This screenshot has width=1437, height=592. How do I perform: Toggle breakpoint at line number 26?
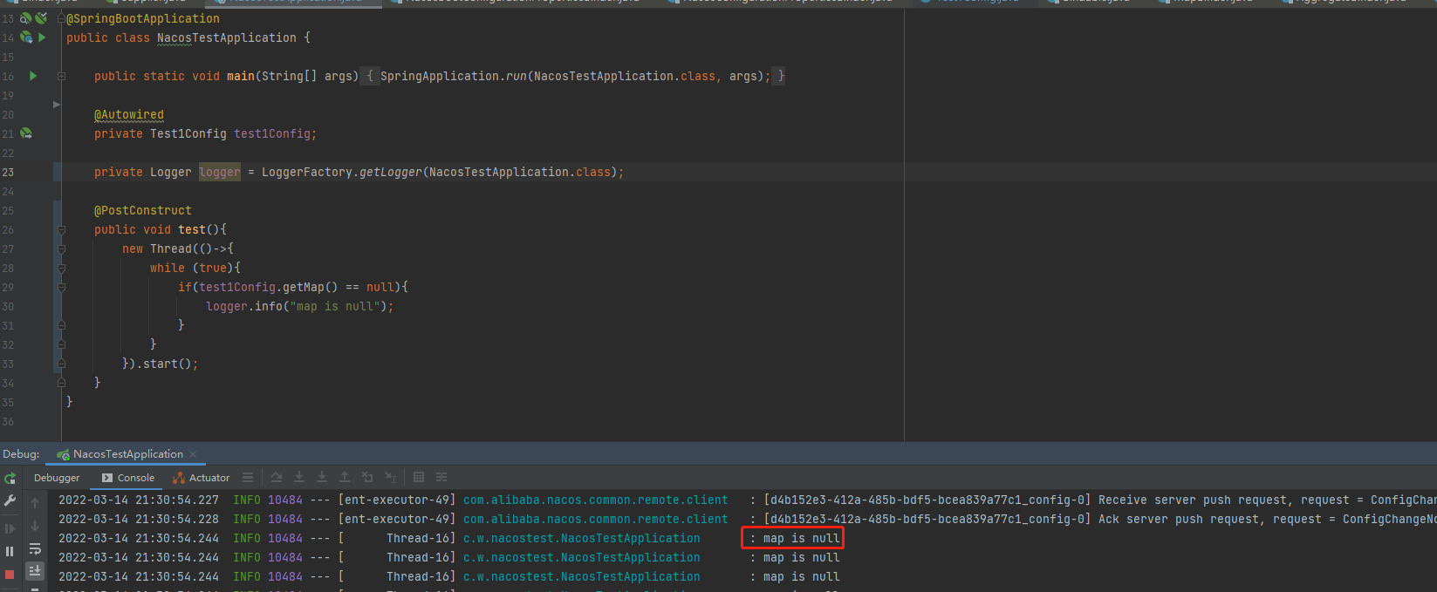tap(8, 229)
